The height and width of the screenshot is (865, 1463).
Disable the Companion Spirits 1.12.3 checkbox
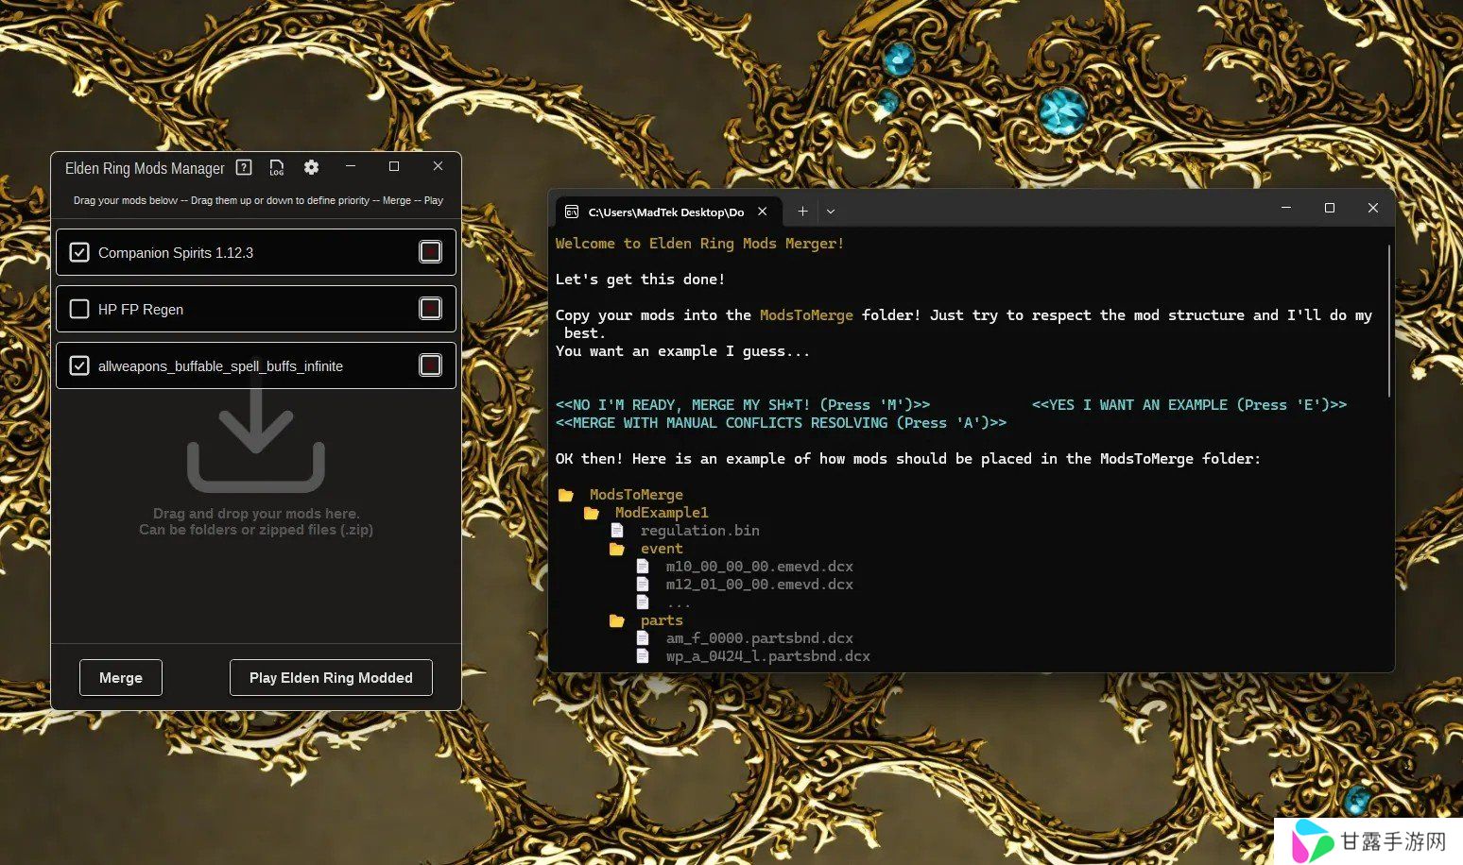pyautogui.click(x=79, y=252)
